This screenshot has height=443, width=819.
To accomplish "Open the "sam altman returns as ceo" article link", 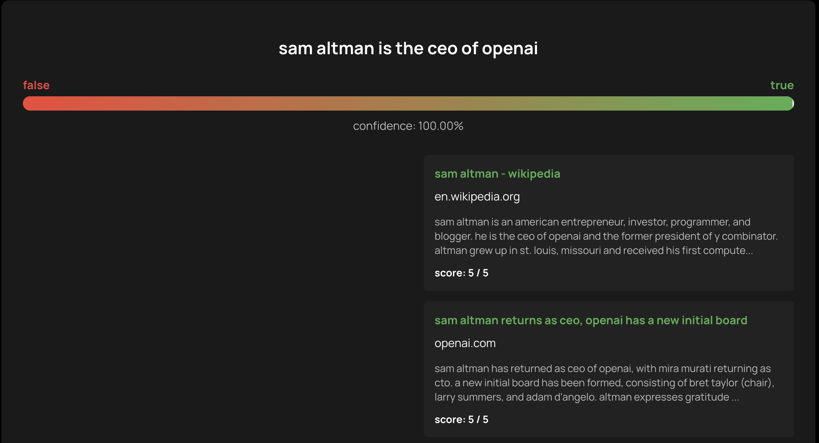I will coord(591,320).
